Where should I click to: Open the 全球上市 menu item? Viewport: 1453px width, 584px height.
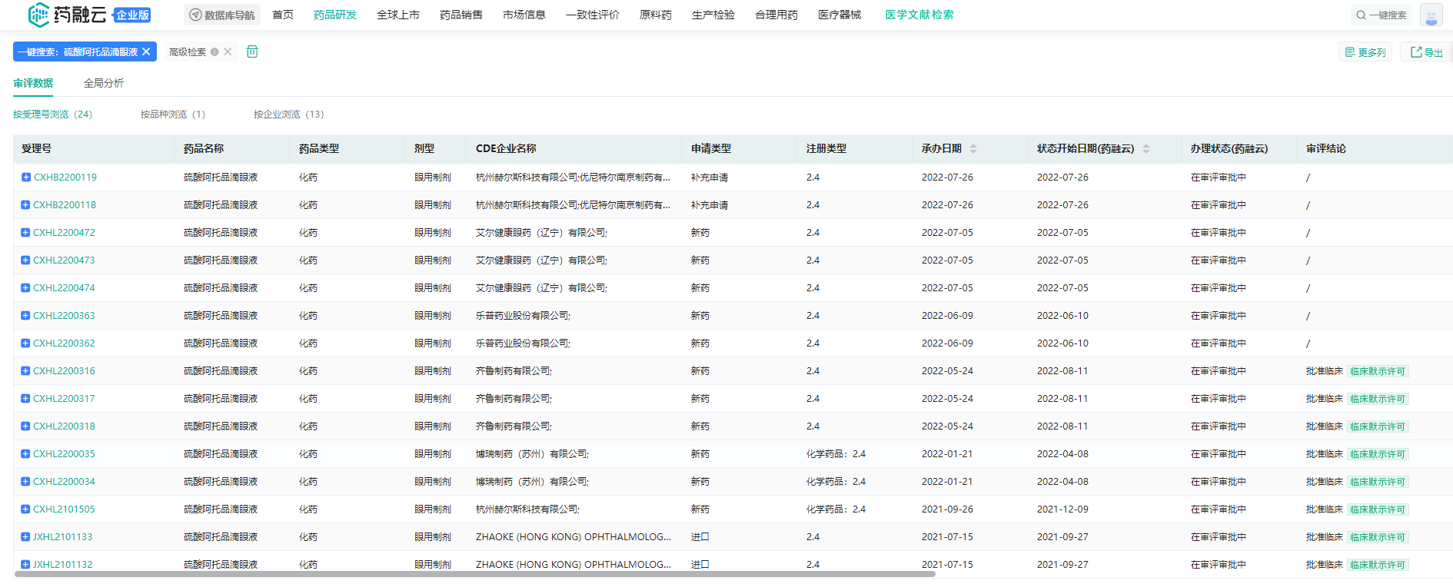[x=397, y=15]
